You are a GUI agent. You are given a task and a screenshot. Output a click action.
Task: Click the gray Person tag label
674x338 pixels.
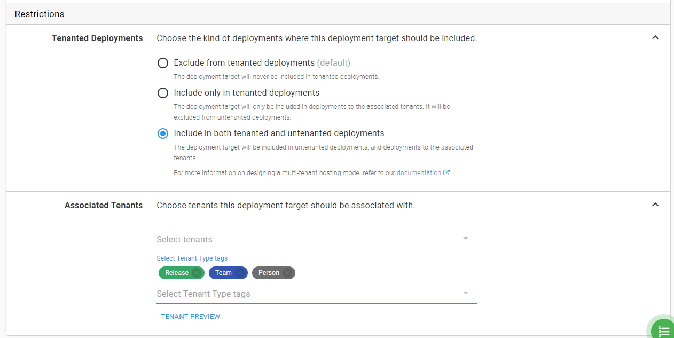pos(269,273)
